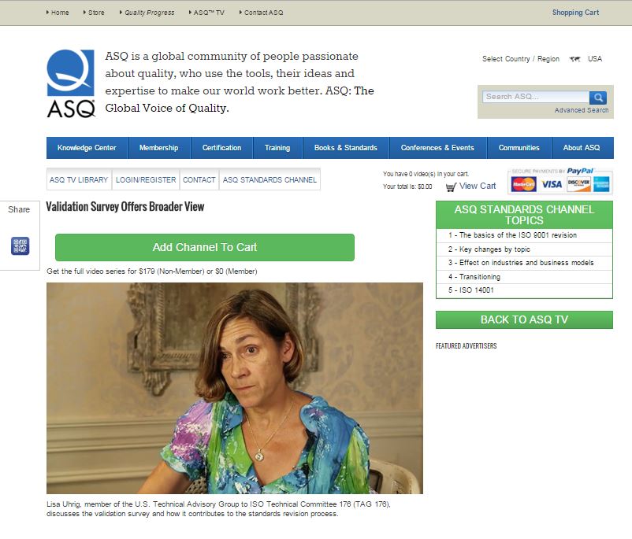This screenshot has height=539, width=632.
Task: Switch to the ASQ TV LIBRARY tab
Action: tap(79, 179)
